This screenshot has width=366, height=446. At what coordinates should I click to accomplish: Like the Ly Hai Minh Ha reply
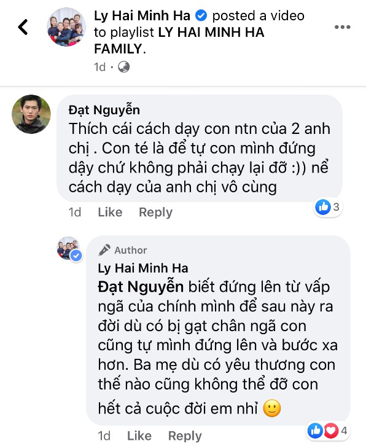pos(139,436)
